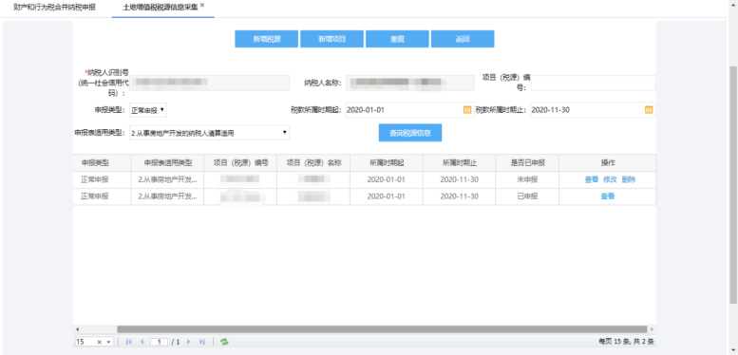Click the 纳税人名称 field
This screenshot has width=738, height=355.
[x=410, y=83]
